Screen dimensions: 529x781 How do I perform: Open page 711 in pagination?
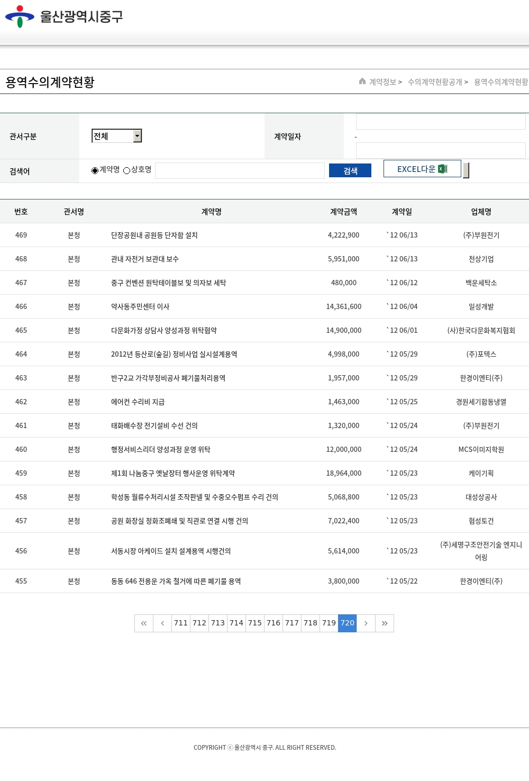point(181,623)
